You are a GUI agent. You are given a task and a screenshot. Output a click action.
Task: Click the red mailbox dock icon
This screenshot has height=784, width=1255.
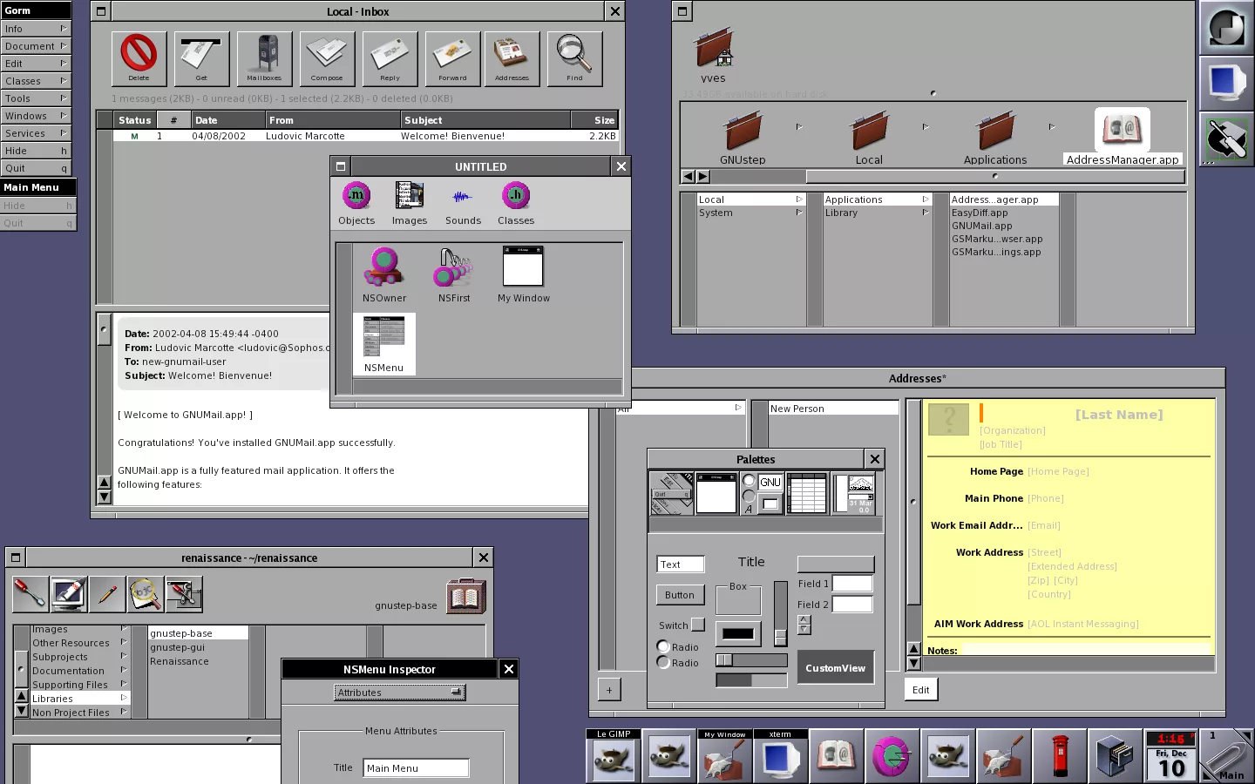click(x=1060, y=756)
